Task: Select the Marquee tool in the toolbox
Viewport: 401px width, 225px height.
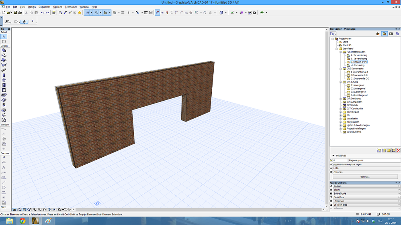Action: [x=4, y=41]
